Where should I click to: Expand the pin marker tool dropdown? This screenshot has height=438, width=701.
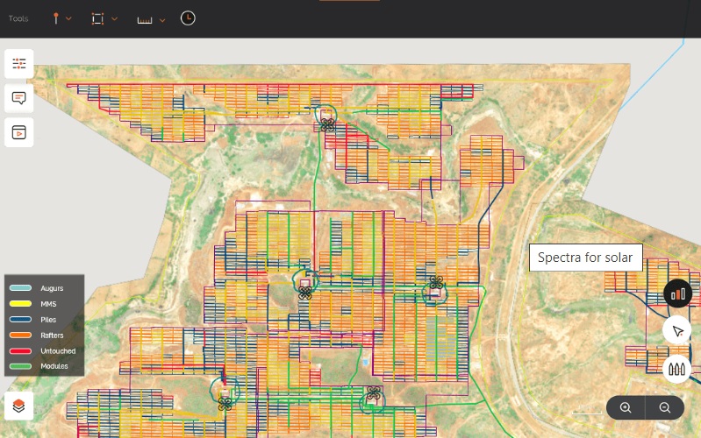pyautogui.click(x=68, y=18)
